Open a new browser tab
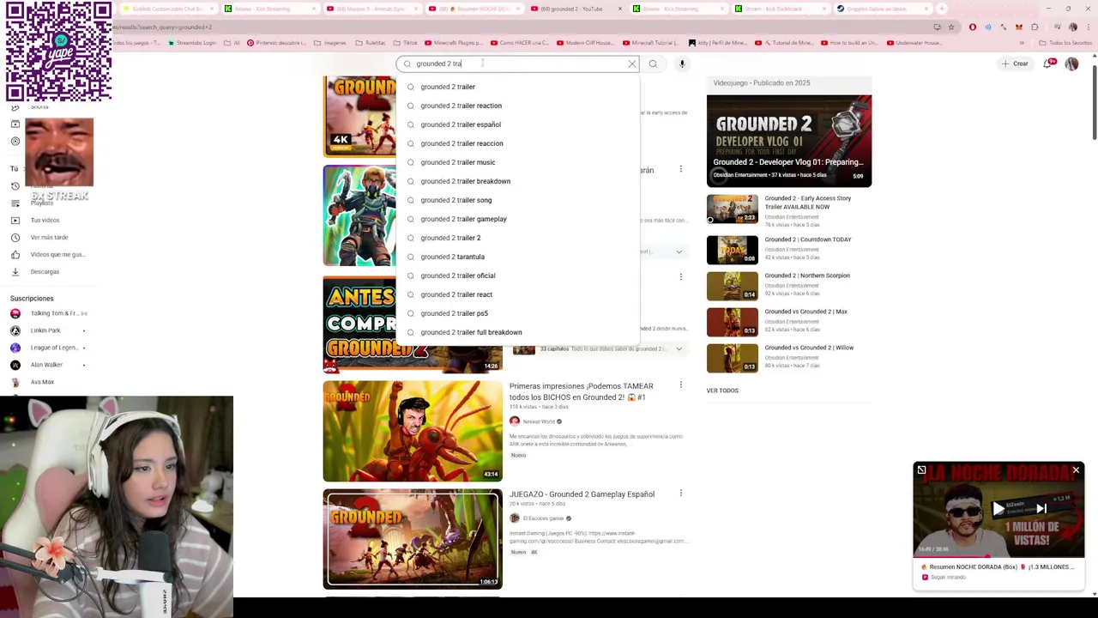 click(x=942, y=9)
